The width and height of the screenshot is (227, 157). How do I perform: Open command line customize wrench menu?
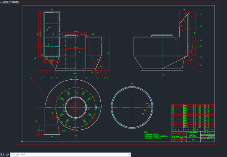[7, 155]
